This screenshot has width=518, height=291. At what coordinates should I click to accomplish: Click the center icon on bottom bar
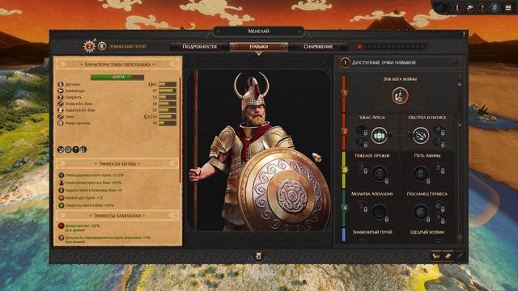[x=259, y=255]
